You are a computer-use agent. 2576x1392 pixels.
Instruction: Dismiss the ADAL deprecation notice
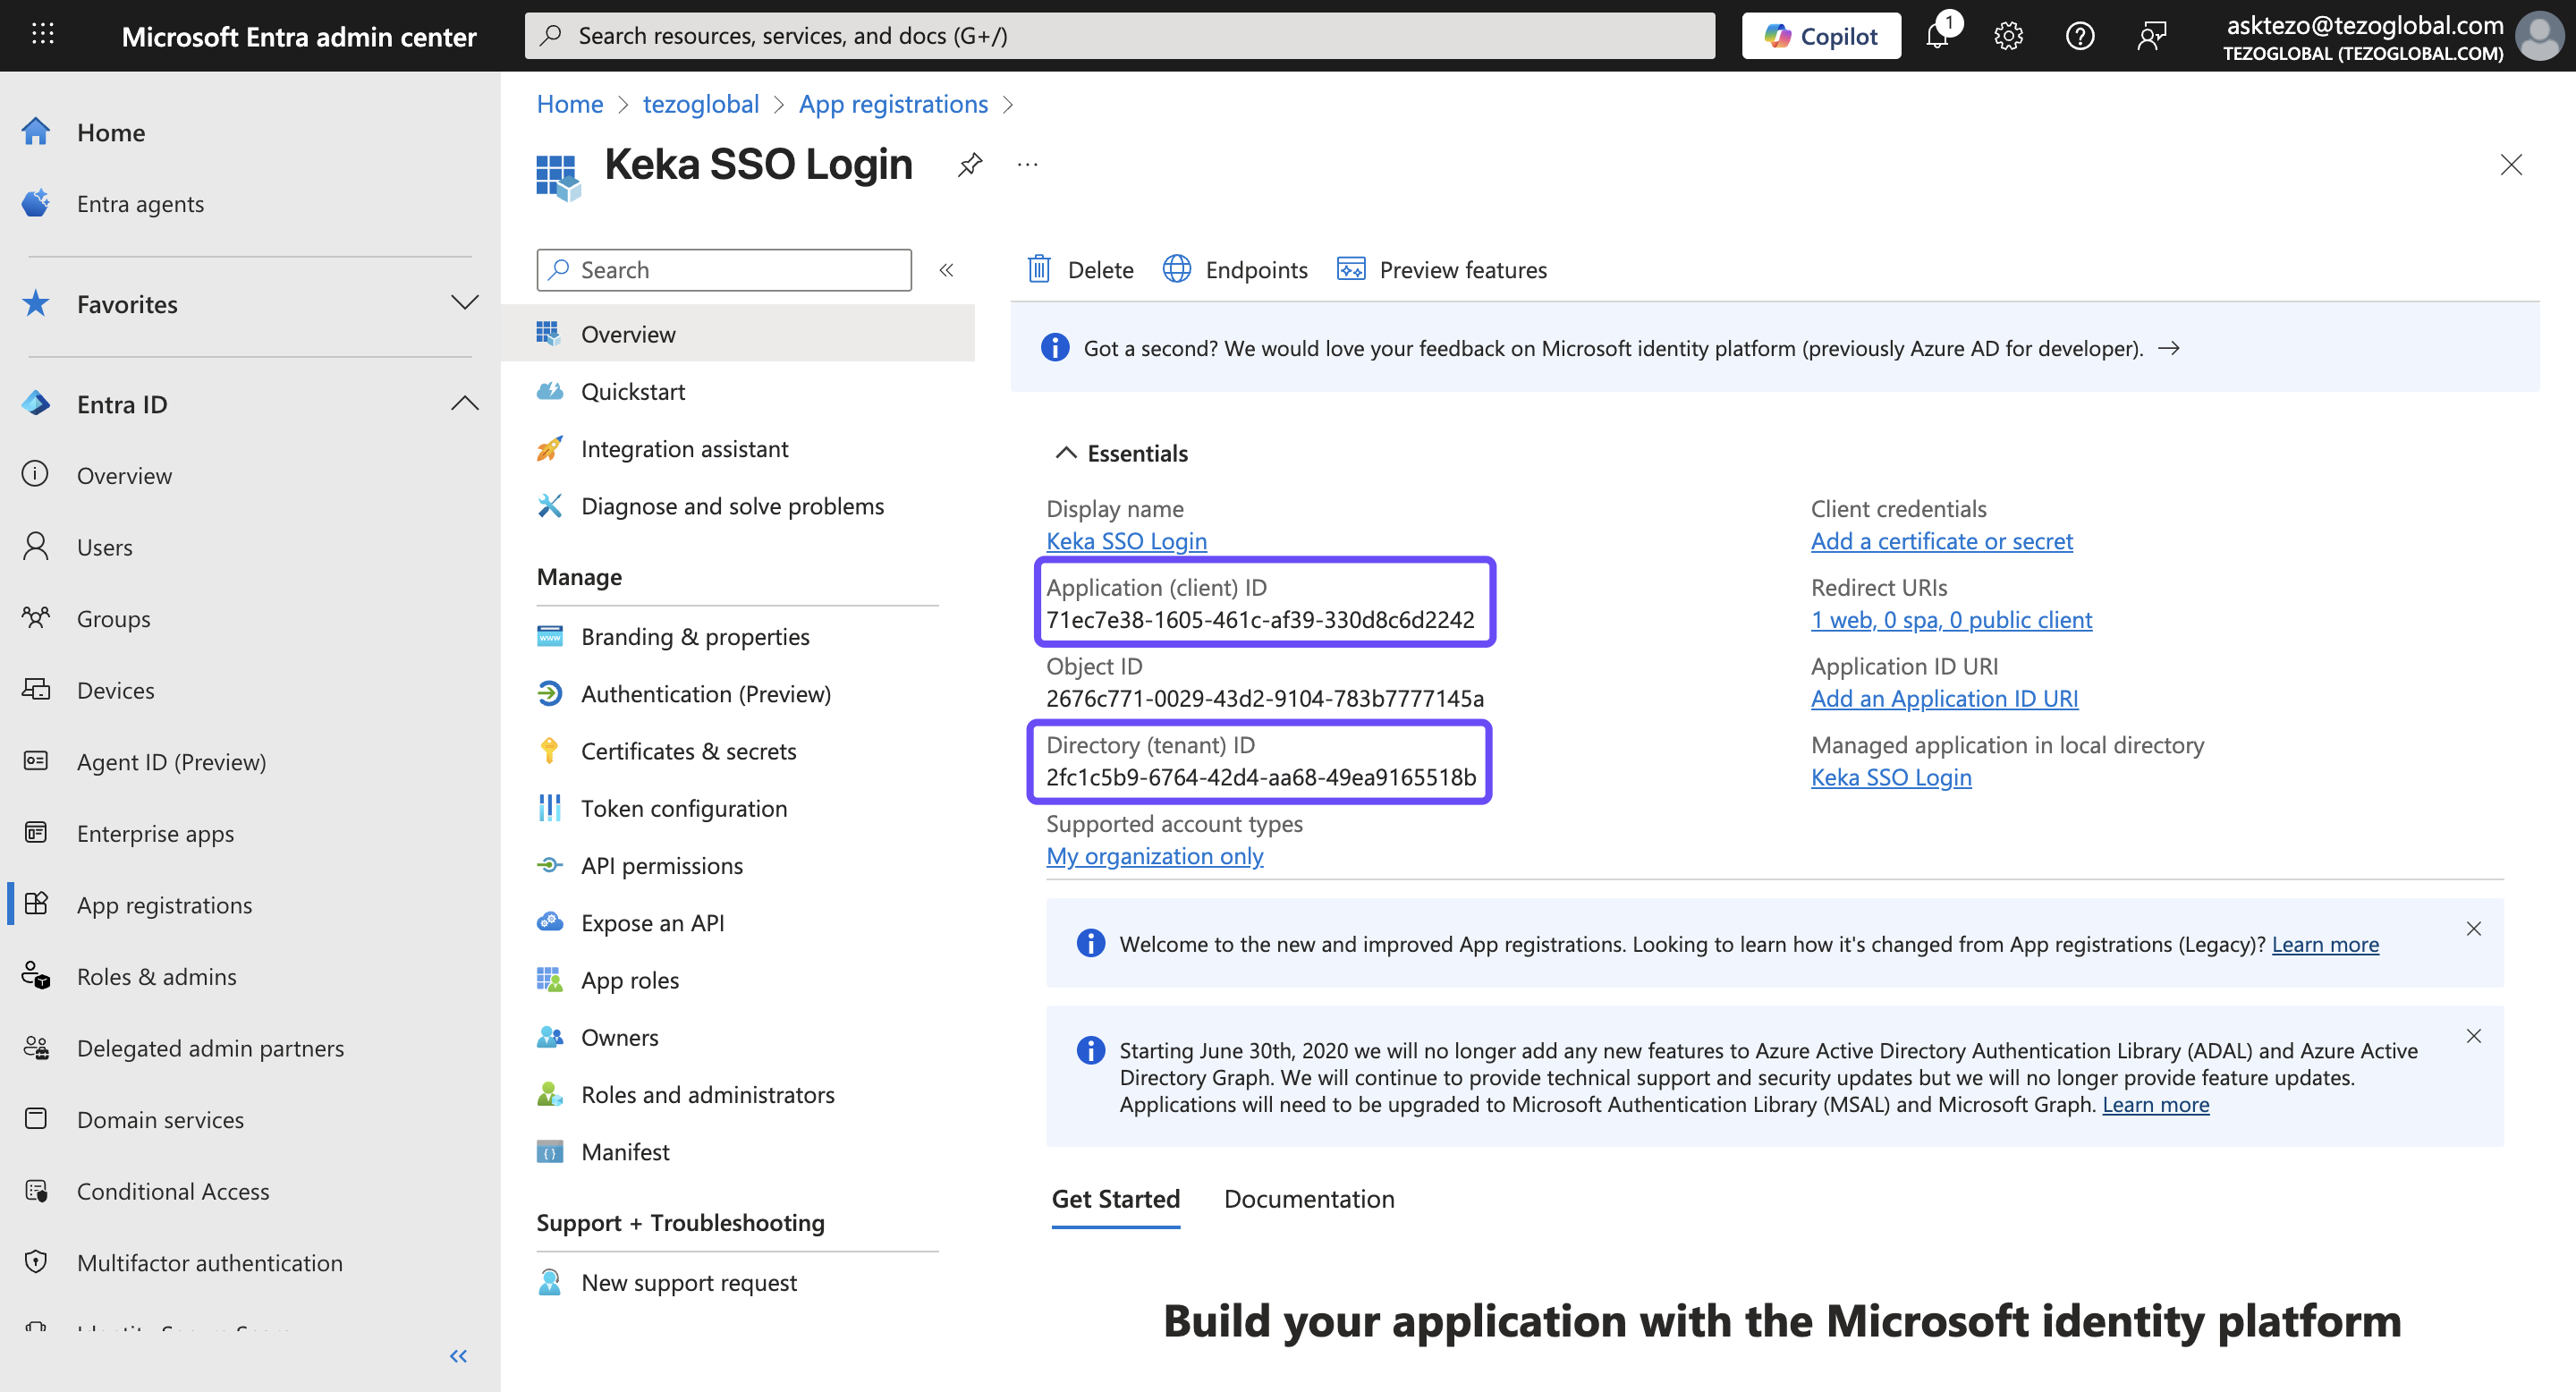(2473, 1036)
